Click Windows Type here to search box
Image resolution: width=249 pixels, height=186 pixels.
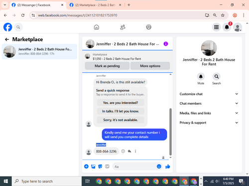(47, 181)
